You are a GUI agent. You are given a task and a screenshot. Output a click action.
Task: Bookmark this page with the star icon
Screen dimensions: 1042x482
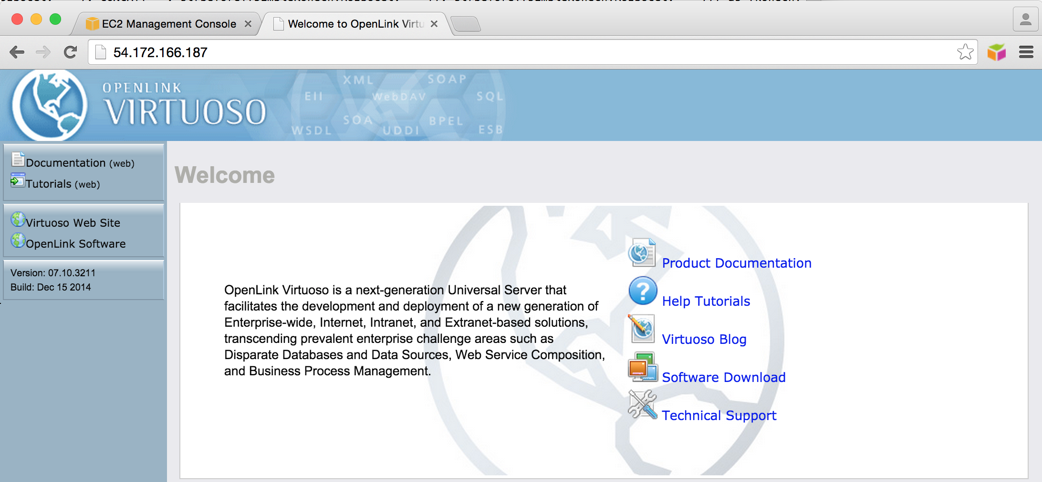coord(965,52)
